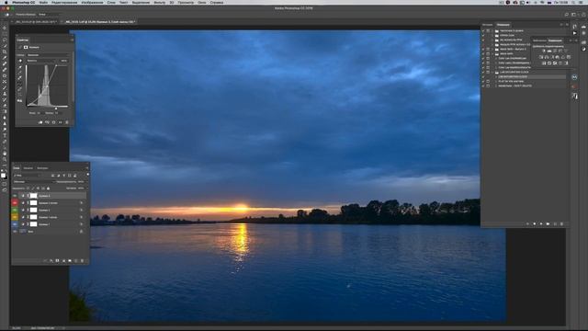Hide the red-labeled layer
The image size is (588, 331).
[15, 202]
